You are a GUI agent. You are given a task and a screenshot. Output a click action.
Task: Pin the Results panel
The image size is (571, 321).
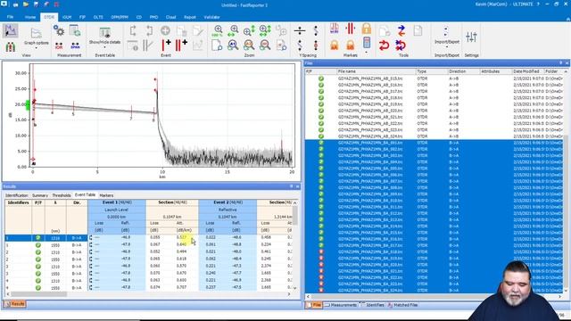(291, 186)
